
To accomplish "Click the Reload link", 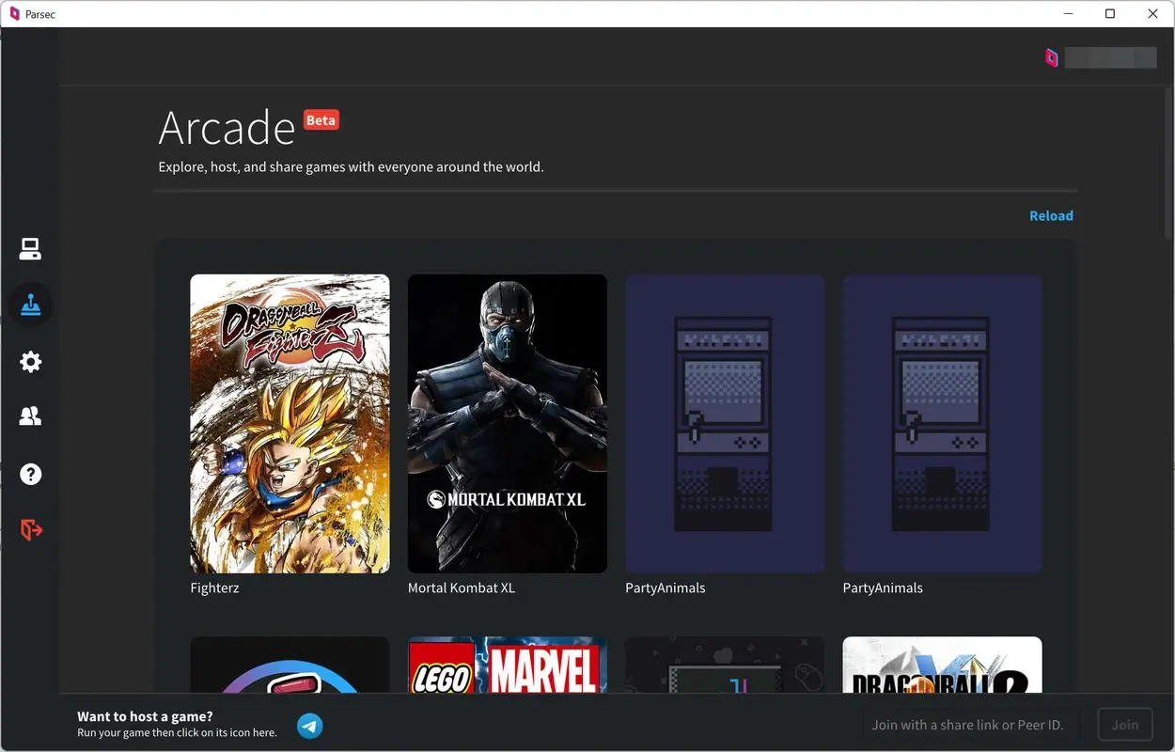I will coord(1051,215).
